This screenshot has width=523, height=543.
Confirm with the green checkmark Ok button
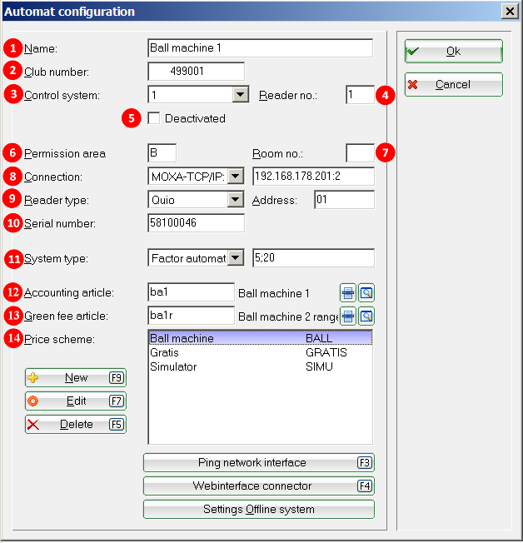click(453, 51)
